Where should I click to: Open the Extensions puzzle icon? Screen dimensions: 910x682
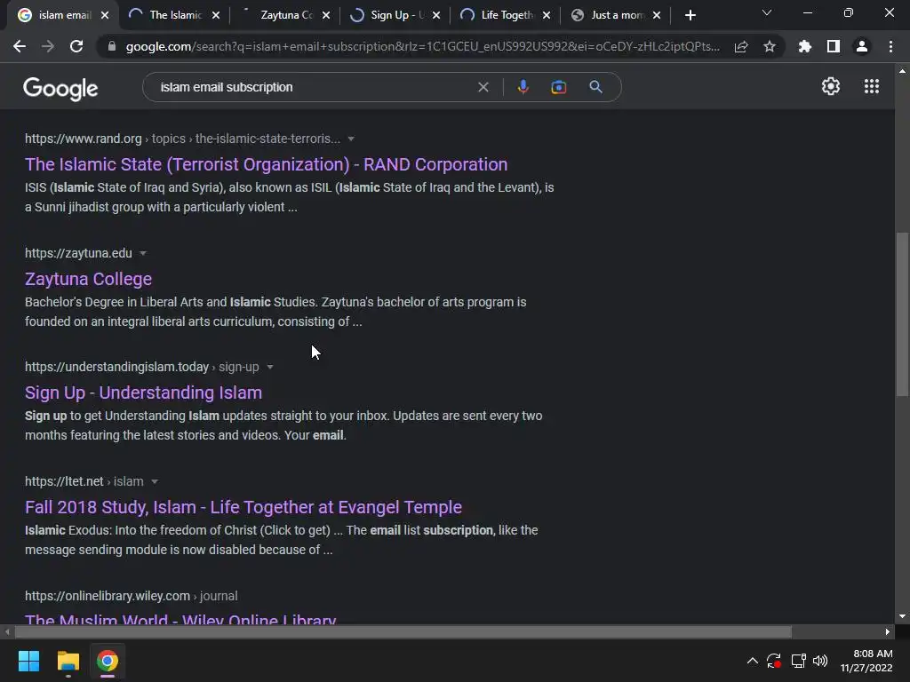805,46
